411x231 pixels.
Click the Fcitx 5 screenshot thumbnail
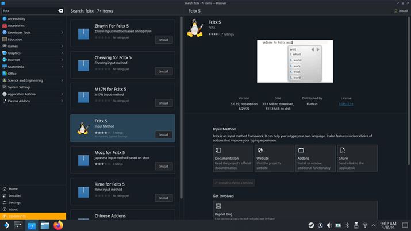(x=295, y=61)
